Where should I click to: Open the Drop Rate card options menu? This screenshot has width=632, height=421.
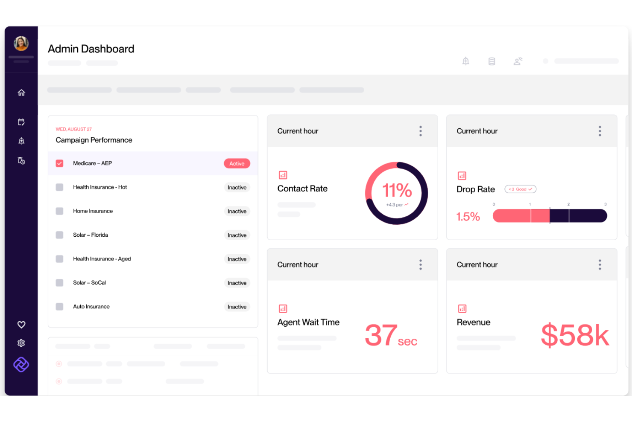pyautogui.click(x=600, y=131)
